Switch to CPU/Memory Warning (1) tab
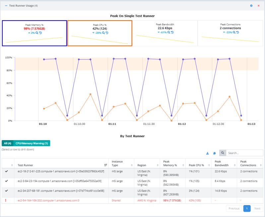 click(x=32, y=143)
